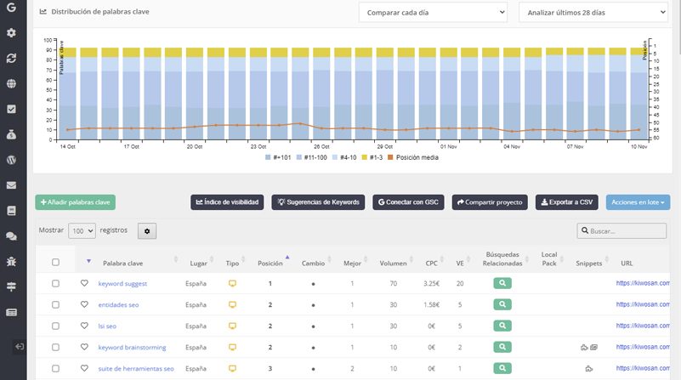
Task: Open related searches for 'lsi seo'
Action: tap(502, 326)
